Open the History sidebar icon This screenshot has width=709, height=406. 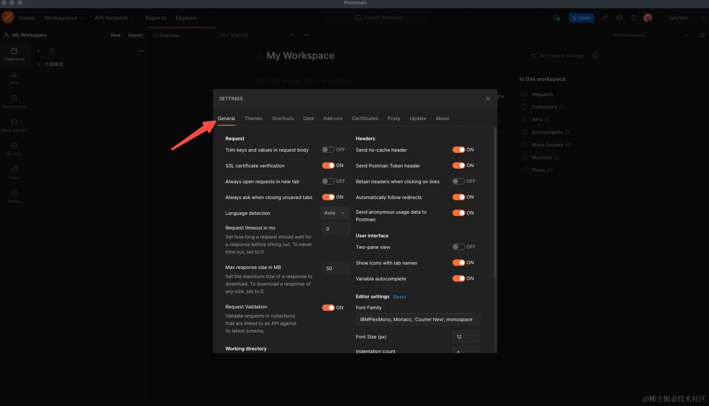point(14,196)
